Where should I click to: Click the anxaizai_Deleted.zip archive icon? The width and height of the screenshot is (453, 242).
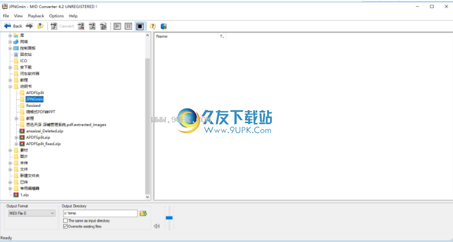click(22, 131)
